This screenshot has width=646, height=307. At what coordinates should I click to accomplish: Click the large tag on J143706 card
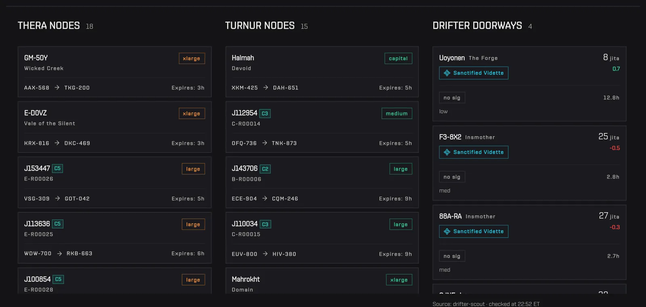(x=401, y=169)
